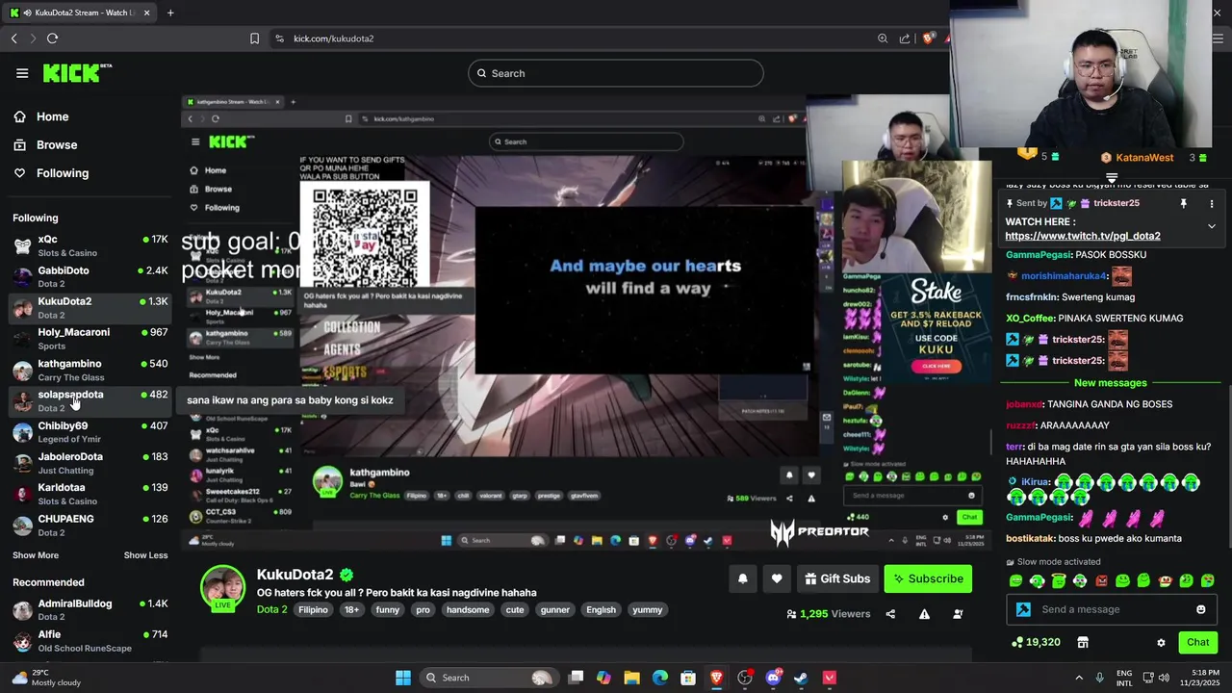Click the moderator badge in message box
Viewport: 1232px width, 693px height.
pyautogui.click(x=1023, y=609)
